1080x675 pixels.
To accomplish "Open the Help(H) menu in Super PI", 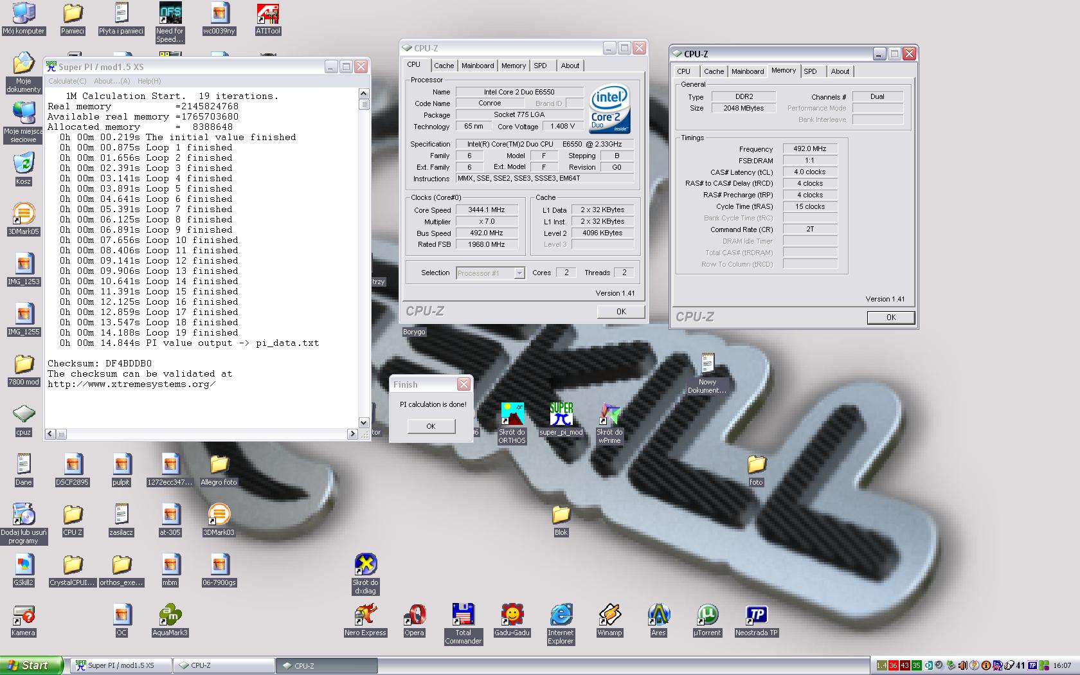I will pos(149,81).
